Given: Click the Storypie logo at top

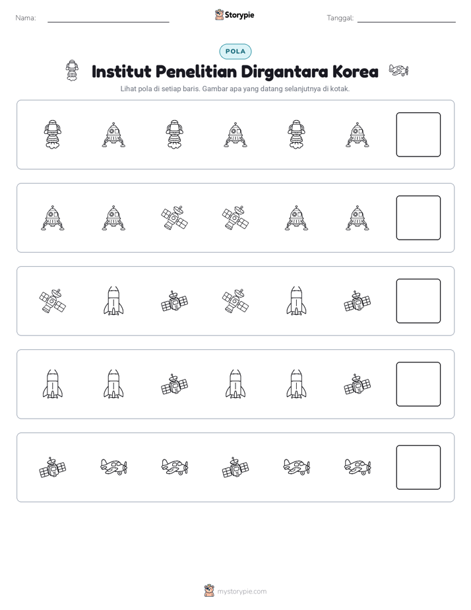Looking at the screenshot, I should (234, 15).
